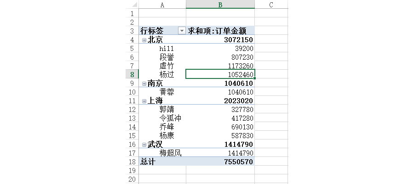
Task: Select 上海 total 2023020
Action: (220, 101)
